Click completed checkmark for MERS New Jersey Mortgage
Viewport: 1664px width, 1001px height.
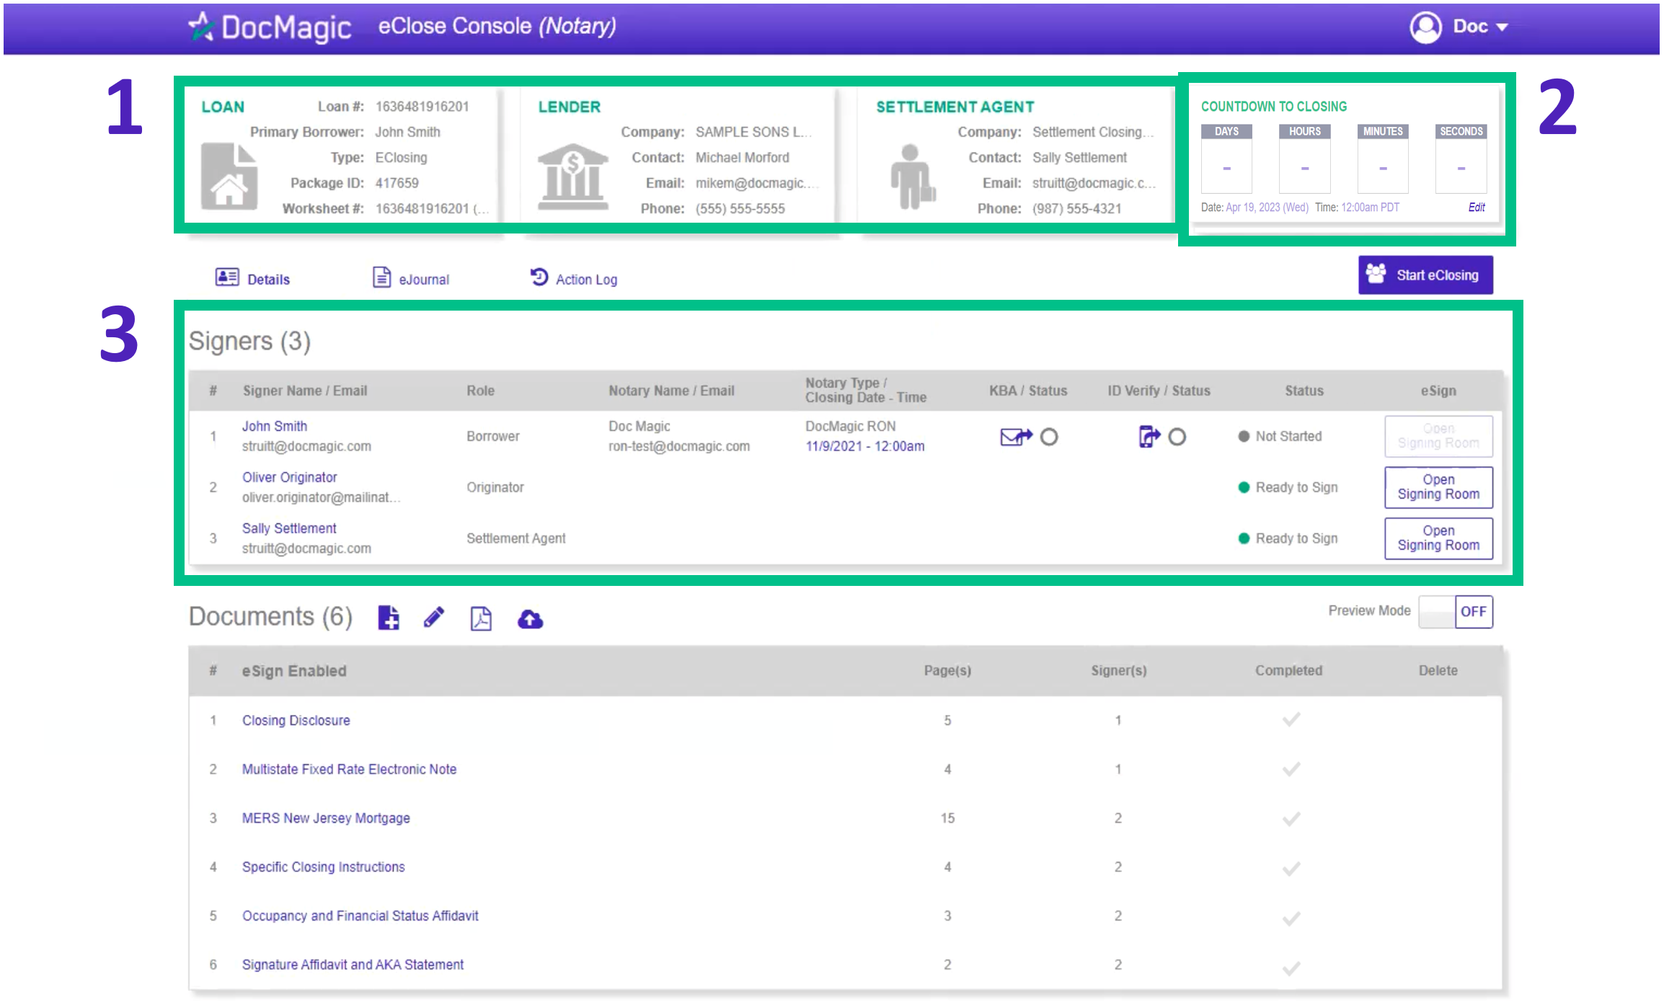click(1291, 819)
